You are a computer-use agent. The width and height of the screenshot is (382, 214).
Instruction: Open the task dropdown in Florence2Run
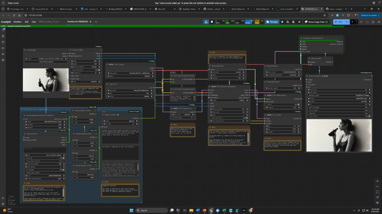[45, 155]
